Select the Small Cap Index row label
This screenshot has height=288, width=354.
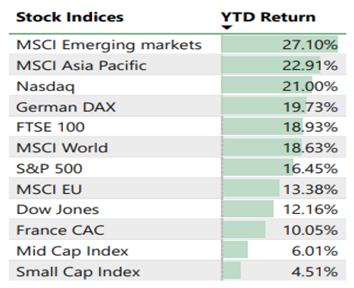coord(78,272)
